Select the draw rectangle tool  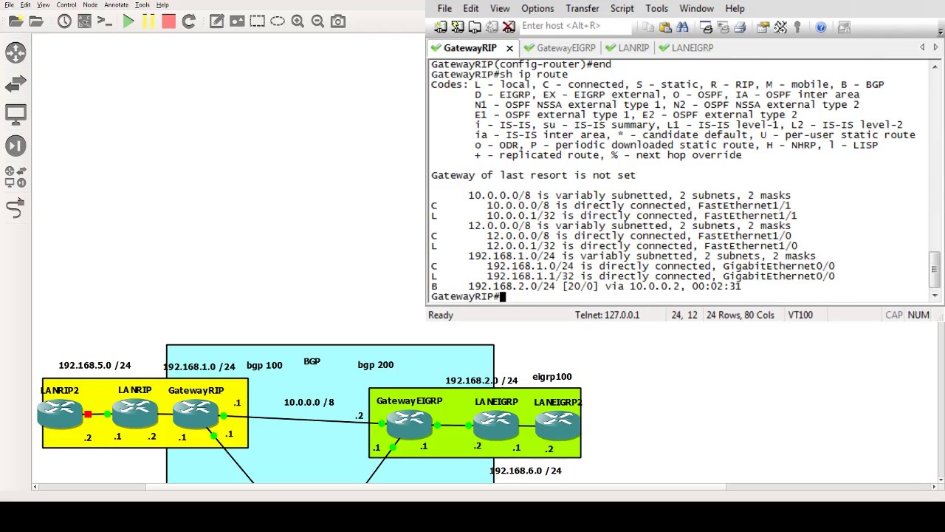coord(257,21)
